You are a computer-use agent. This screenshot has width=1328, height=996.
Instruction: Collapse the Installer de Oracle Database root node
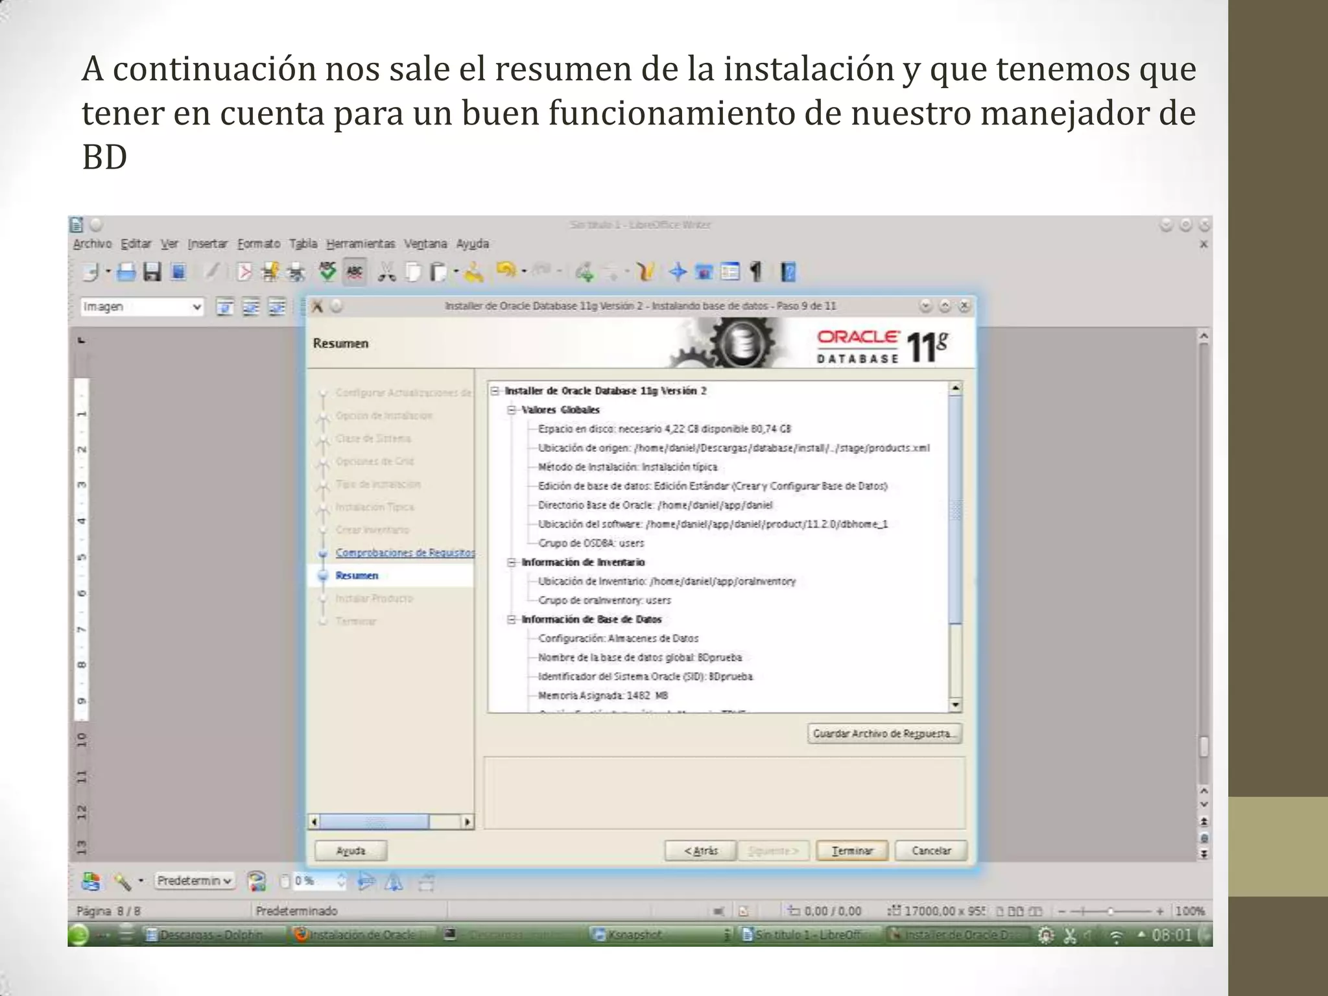(x=495, y=391)
